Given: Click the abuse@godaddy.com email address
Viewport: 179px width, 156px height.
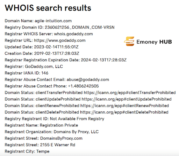Looking at the screenshot, I should click(88, 80).
